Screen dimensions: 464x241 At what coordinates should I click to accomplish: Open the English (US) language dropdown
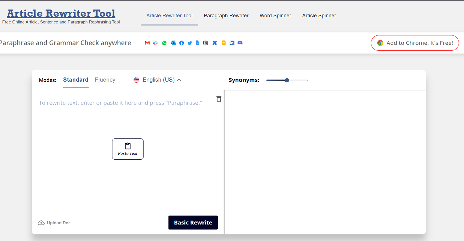click(157, 80)
